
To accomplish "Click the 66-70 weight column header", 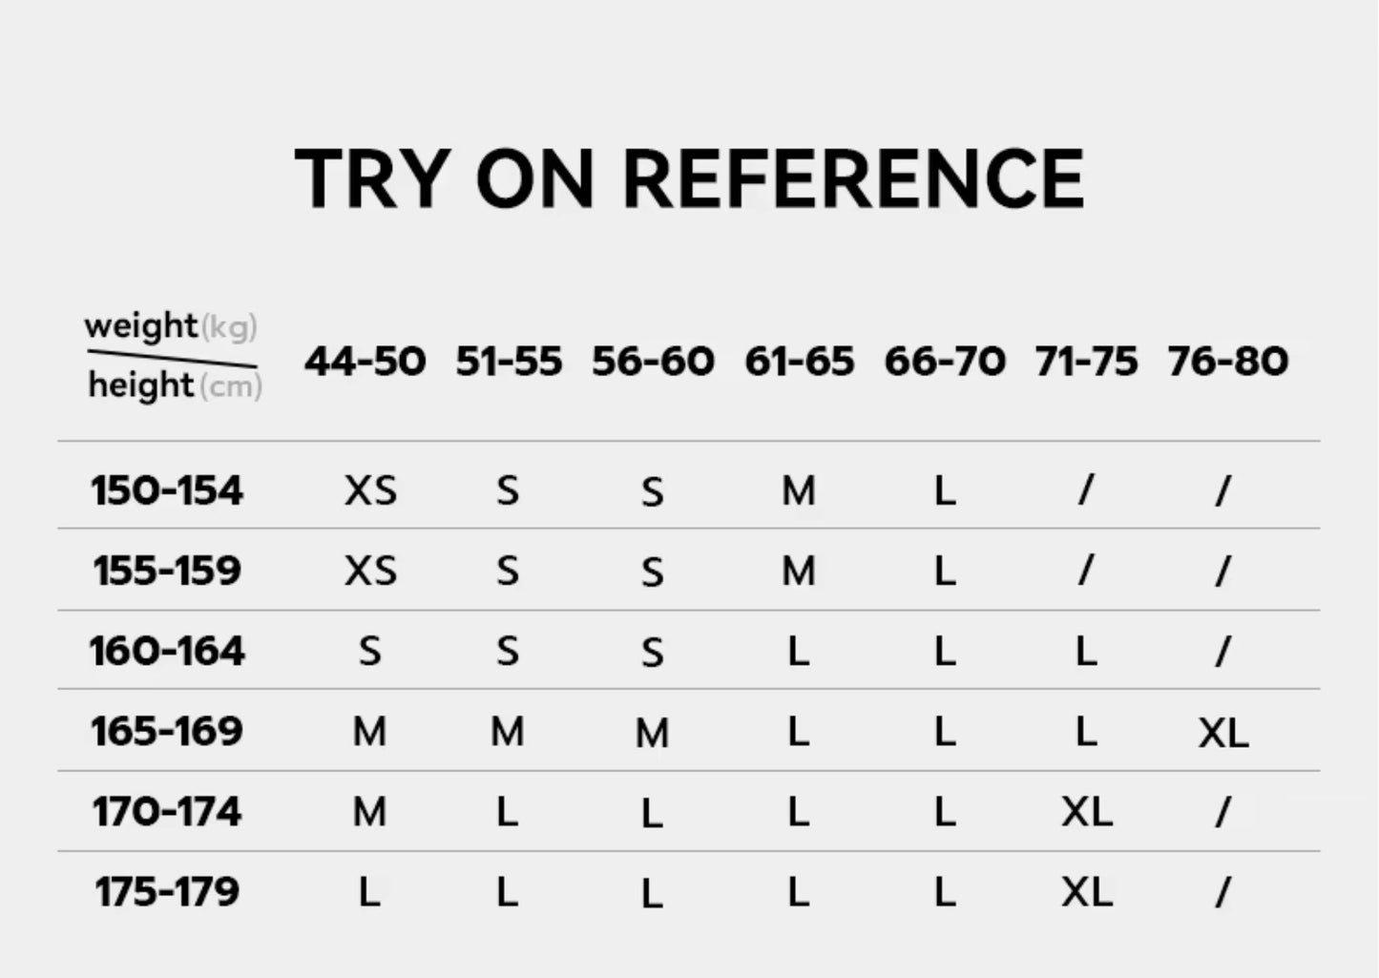I will coord(945,362).
